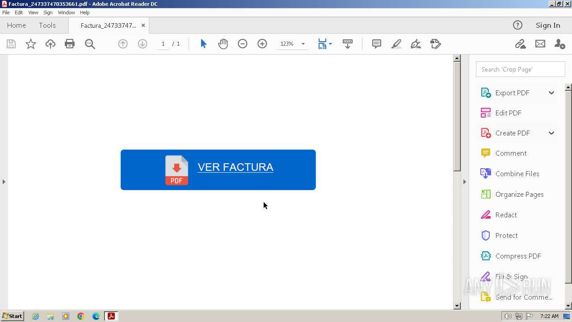Click the tools pane scrollbar down arrow
Screen dimensions: 572x322
(x=568, y=306)
